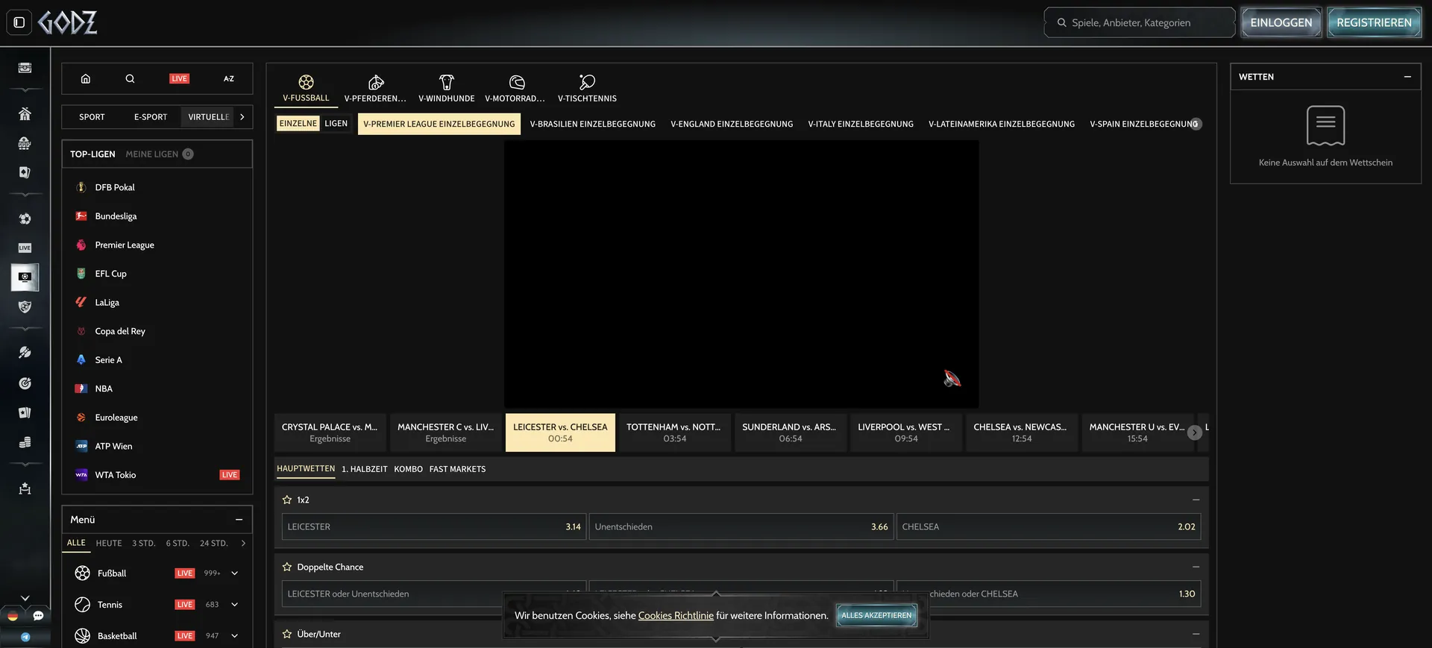Expand the Basketball sport row chevron
Viewport: 1432px width, 648px height.
pos(234,636)
